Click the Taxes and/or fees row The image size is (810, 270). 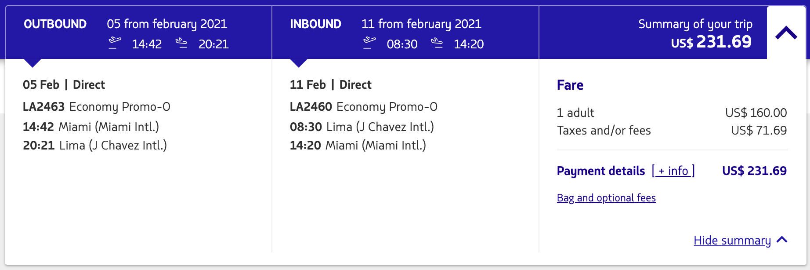coord(604,131)
